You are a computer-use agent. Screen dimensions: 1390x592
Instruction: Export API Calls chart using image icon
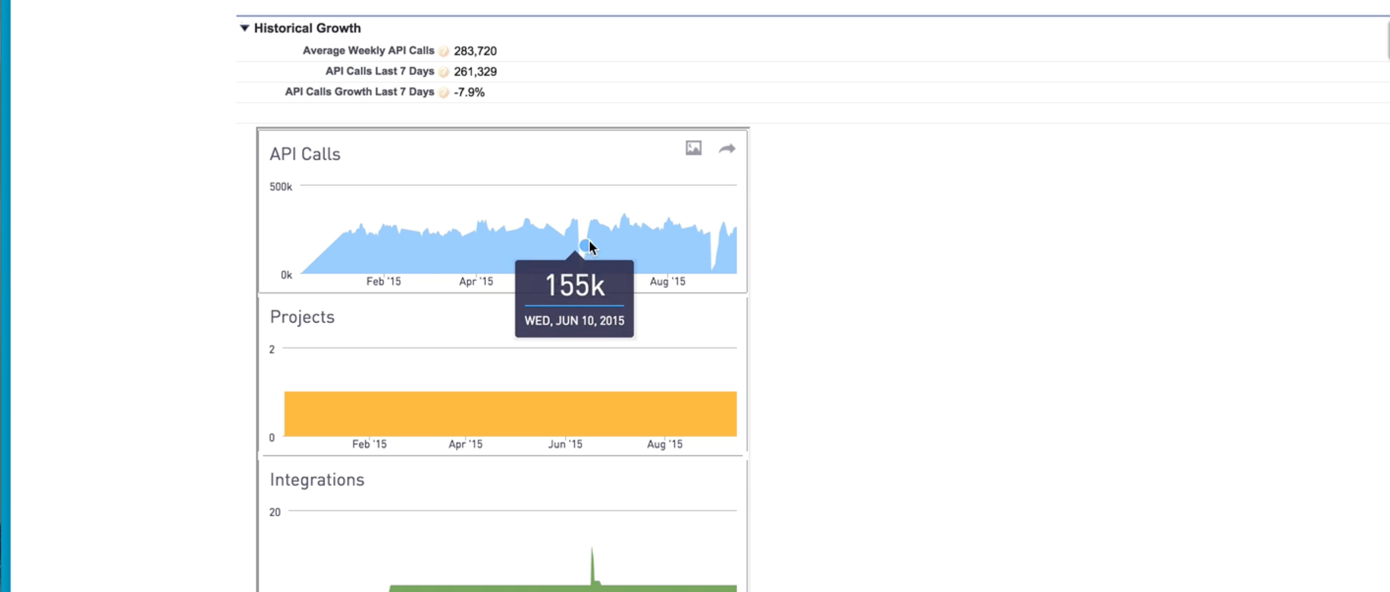pyautogui.click(x=693, y=148)
